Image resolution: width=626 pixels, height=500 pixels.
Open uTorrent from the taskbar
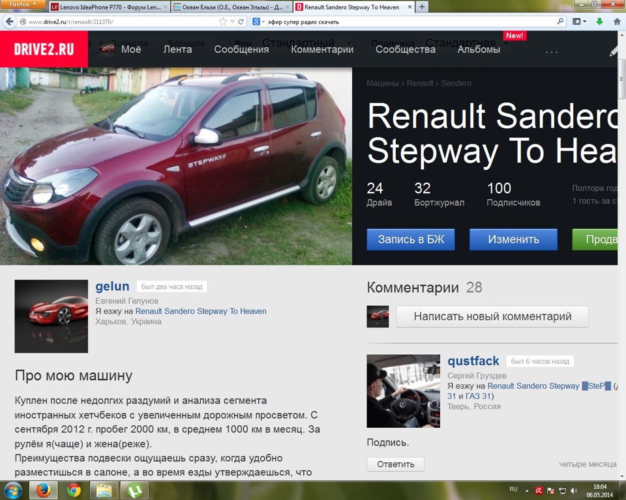135,490
